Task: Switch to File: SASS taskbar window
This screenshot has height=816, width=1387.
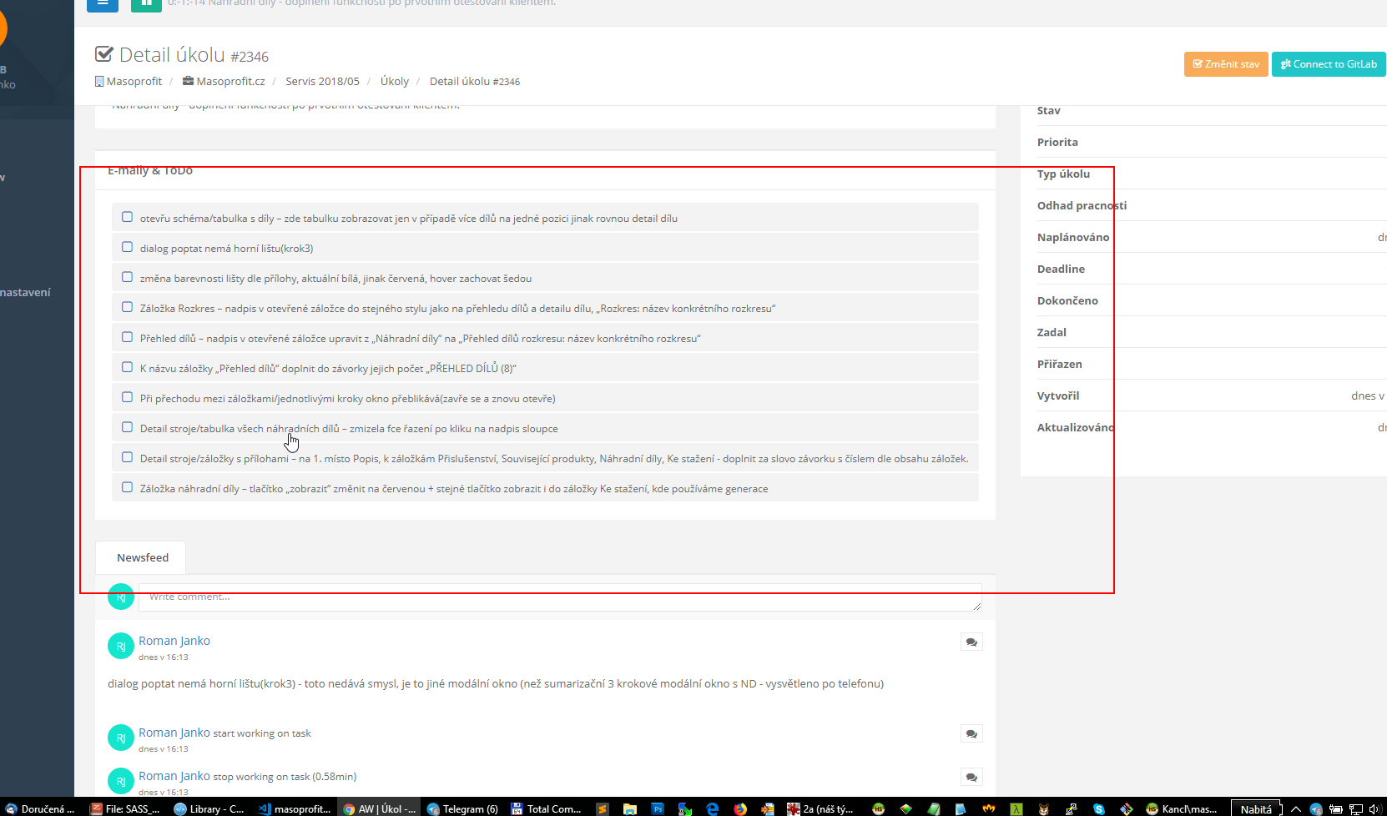Action: [x=125, y=808]
